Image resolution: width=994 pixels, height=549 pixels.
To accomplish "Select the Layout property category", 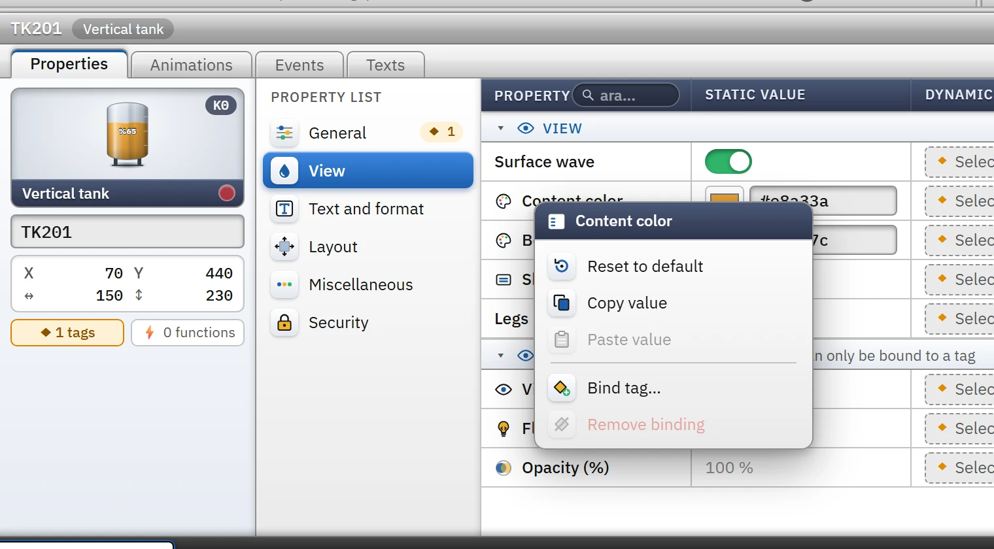I will pyautogui.click(x=368, y=246).
